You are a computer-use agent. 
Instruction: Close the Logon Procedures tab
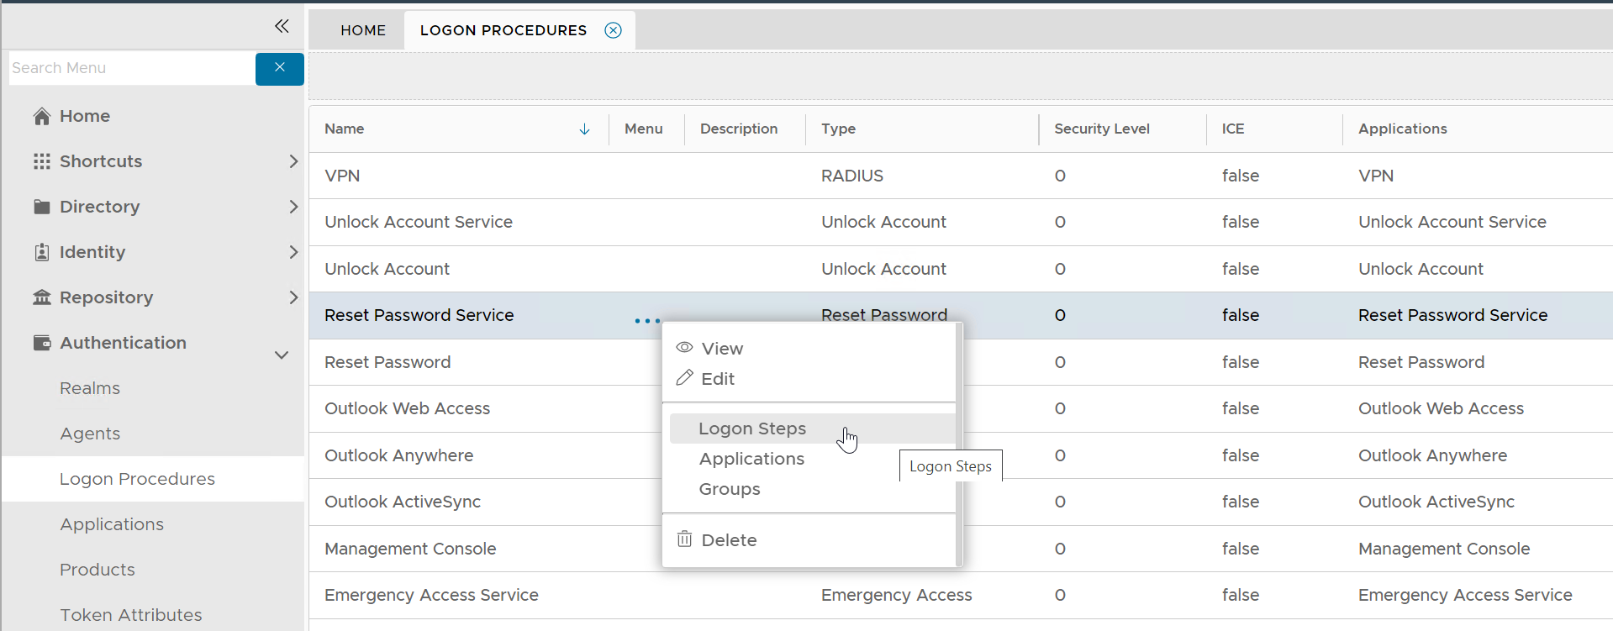coord(614,30)
